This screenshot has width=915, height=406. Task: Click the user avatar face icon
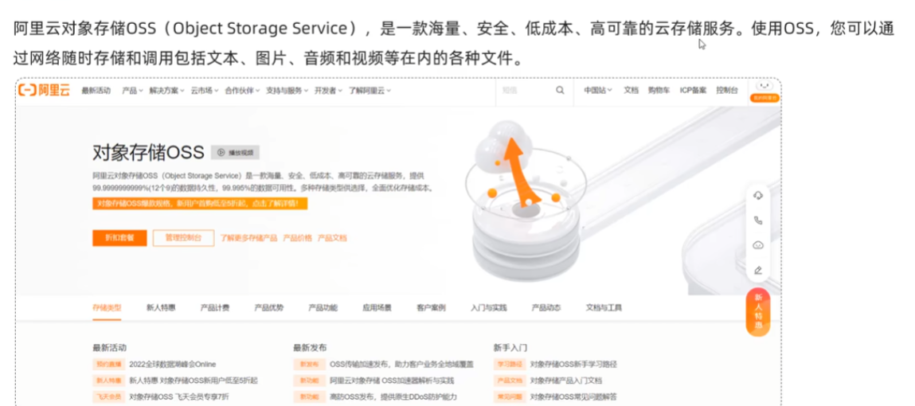[x=764, y=86]
